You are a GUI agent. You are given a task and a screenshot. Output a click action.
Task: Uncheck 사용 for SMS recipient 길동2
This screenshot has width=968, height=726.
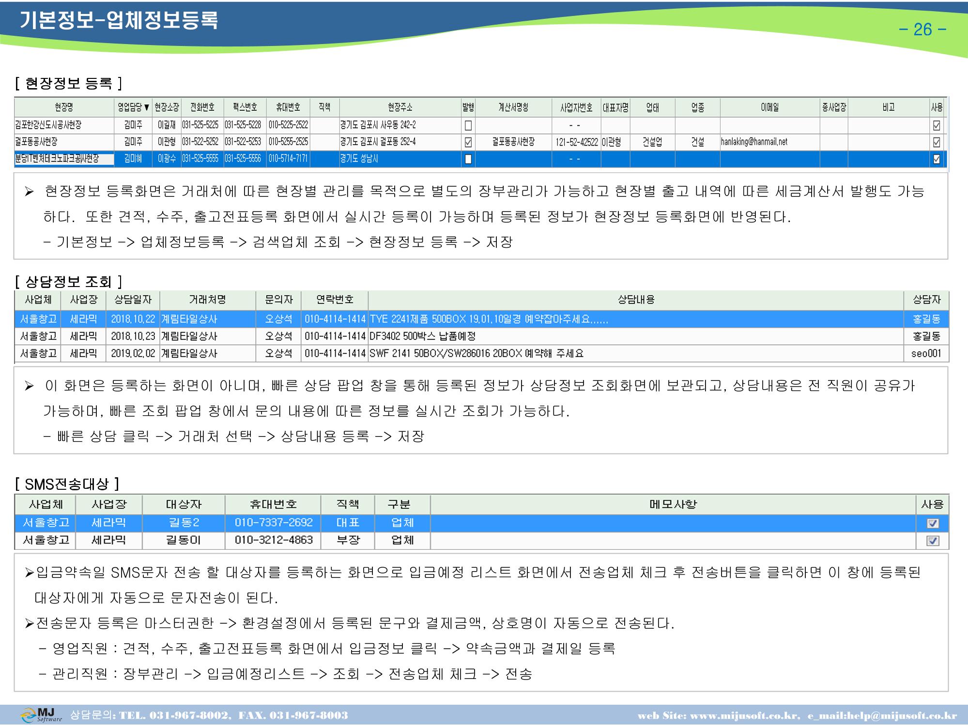tap(932, 523)
